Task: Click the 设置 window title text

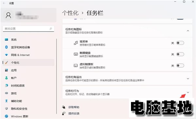Action: click(x=11, y=3)
